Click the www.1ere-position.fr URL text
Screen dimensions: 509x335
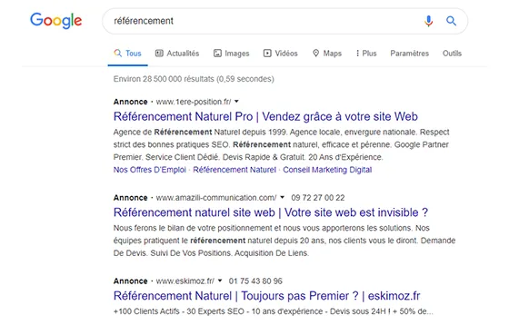point(194,102)
